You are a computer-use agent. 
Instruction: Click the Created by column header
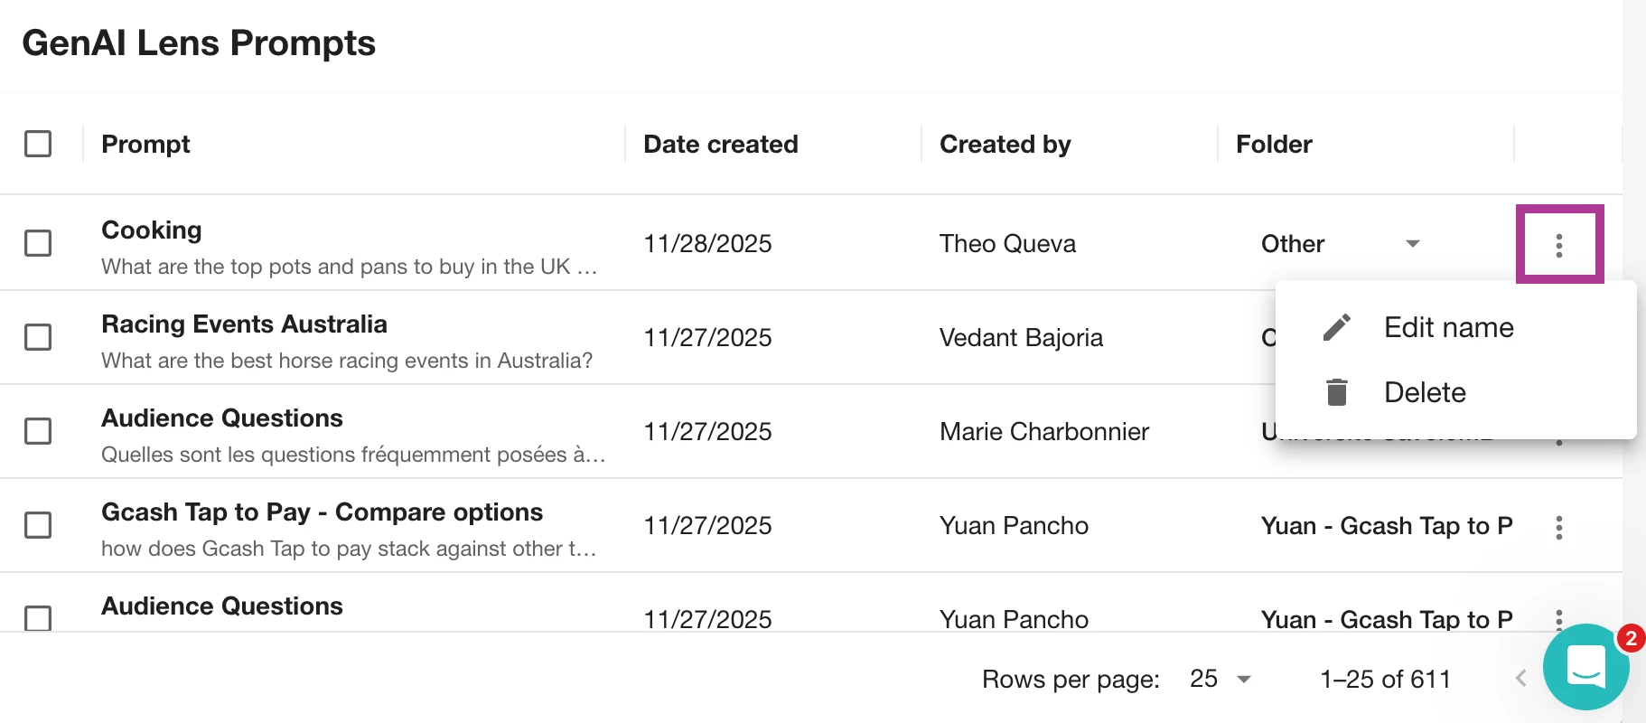click(x=1005, y=145)
